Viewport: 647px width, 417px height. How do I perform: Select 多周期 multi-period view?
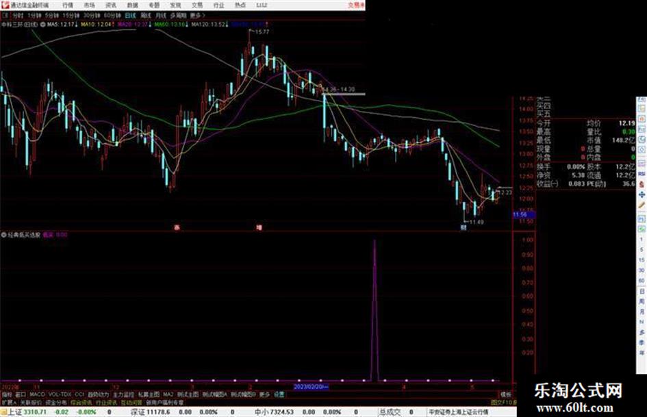[x=178, y=15]
